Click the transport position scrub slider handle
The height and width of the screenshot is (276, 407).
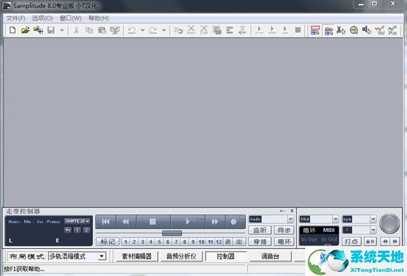point(172,233)
